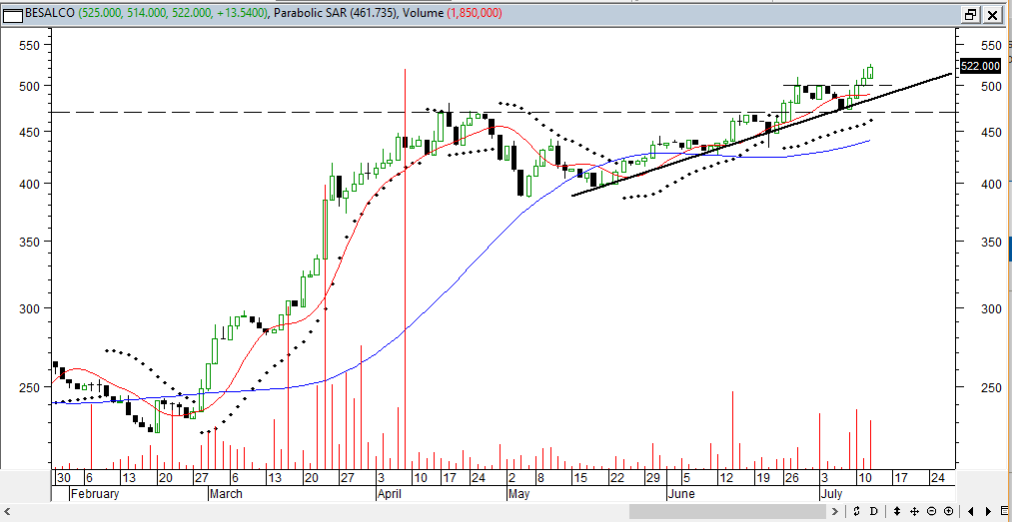Click the horizontal scrollbar right arrow

[834, 511]
